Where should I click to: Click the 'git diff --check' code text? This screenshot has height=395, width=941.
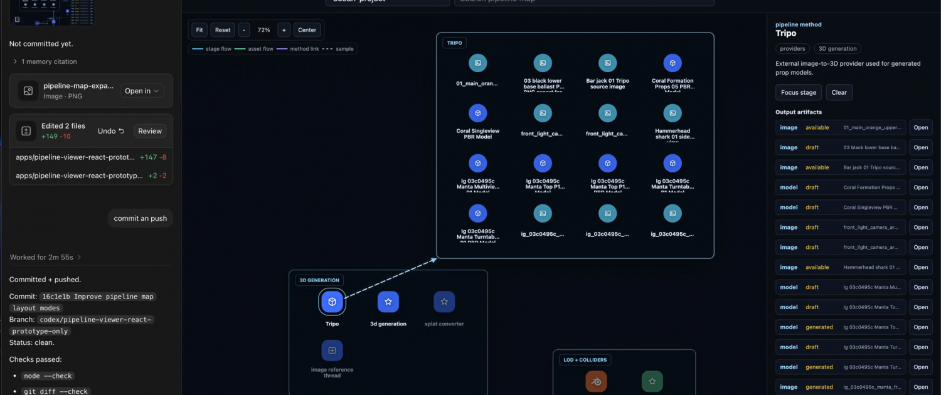pos(56,391)
